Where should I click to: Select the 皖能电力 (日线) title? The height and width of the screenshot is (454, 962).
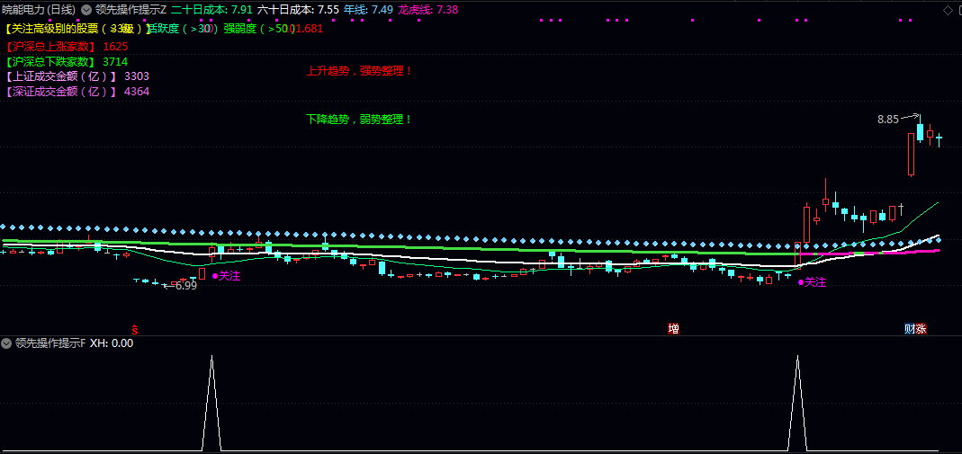(x=40, y=10)
